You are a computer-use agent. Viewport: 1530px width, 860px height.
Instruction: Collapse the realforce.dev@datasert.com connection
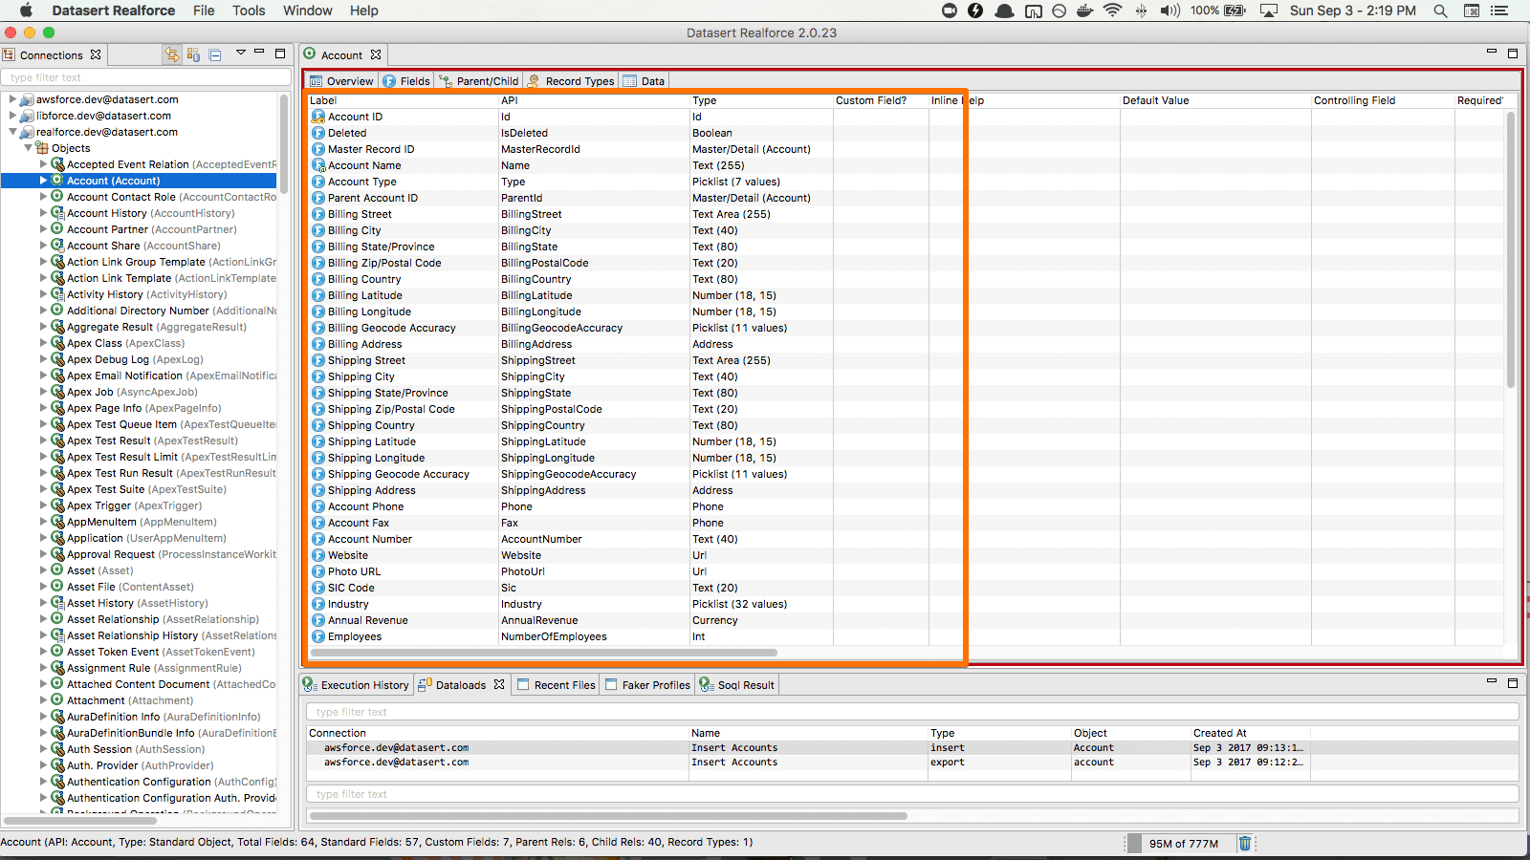click(12, 132)
